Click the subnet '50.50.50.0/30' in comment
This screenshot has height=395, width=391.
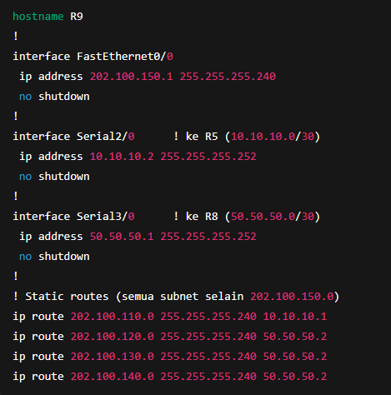pos(273,217)
